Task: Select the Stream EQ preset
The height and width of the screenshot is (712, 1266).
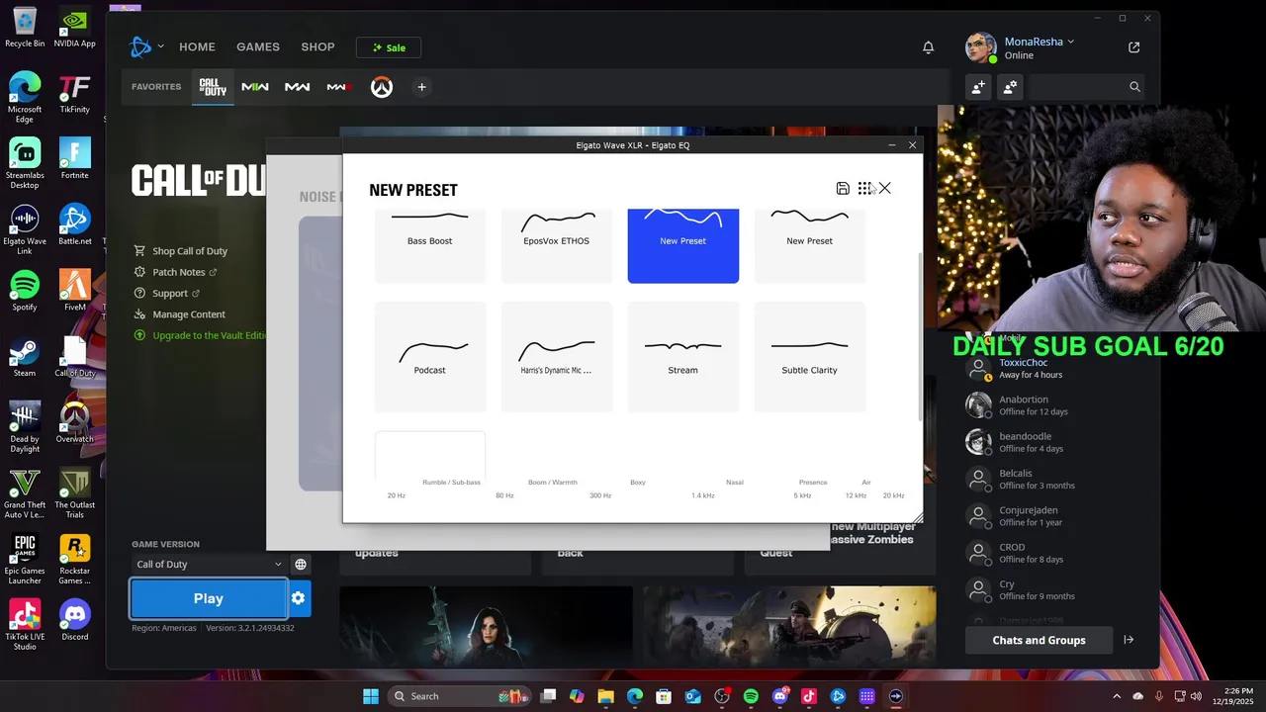Action: (683, 357)
